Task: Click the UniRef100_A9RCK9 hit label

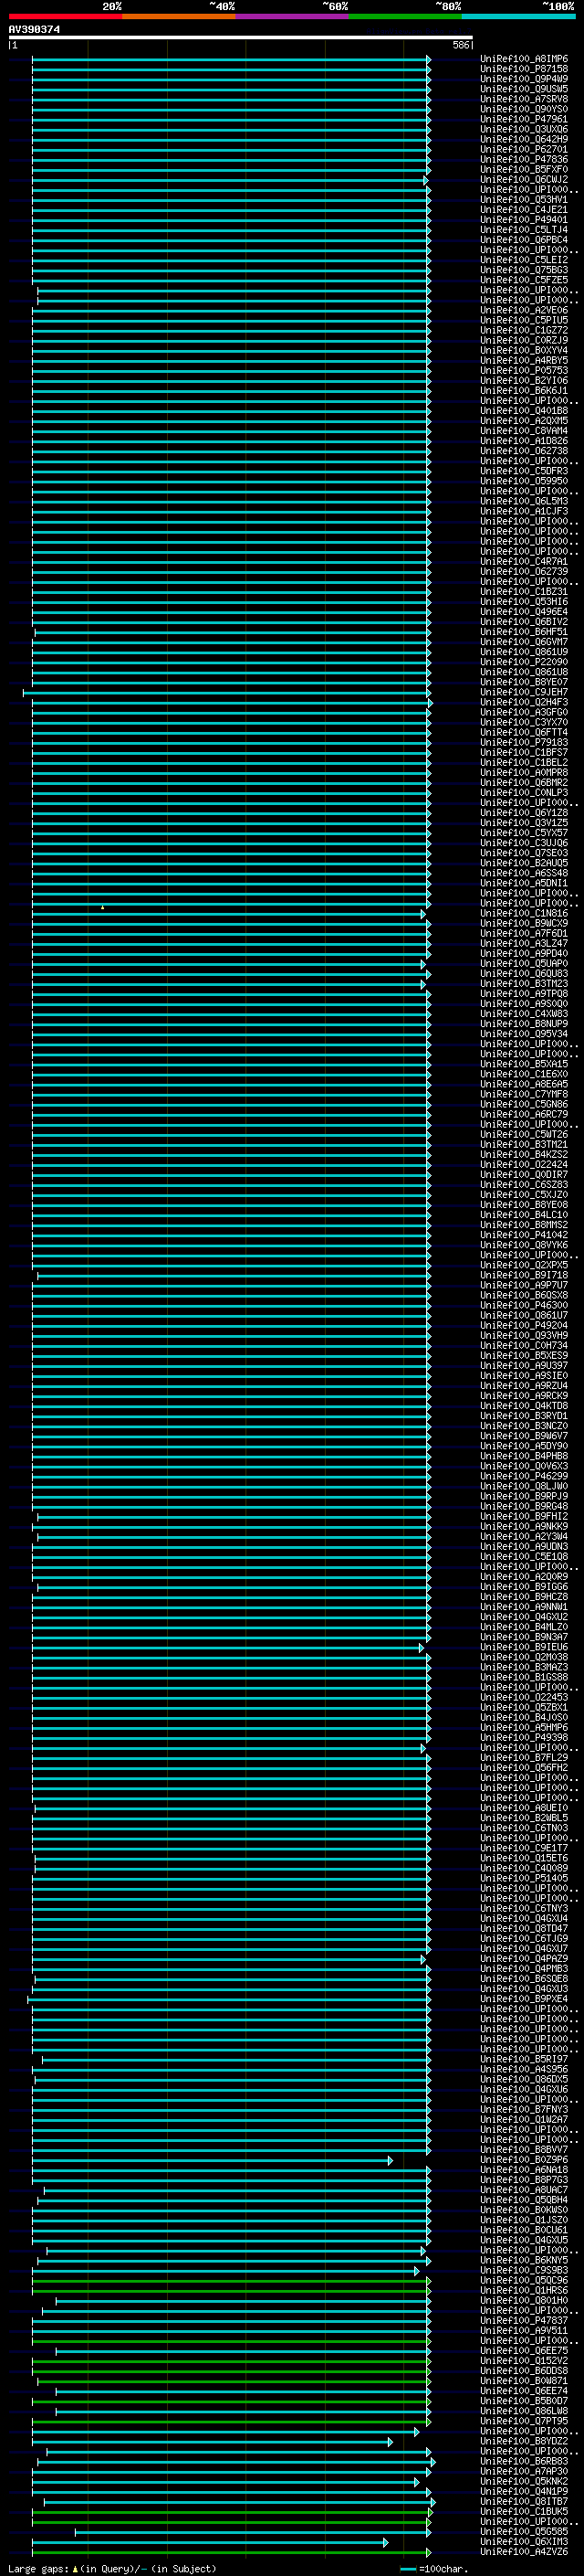Action: [524, 1396]
